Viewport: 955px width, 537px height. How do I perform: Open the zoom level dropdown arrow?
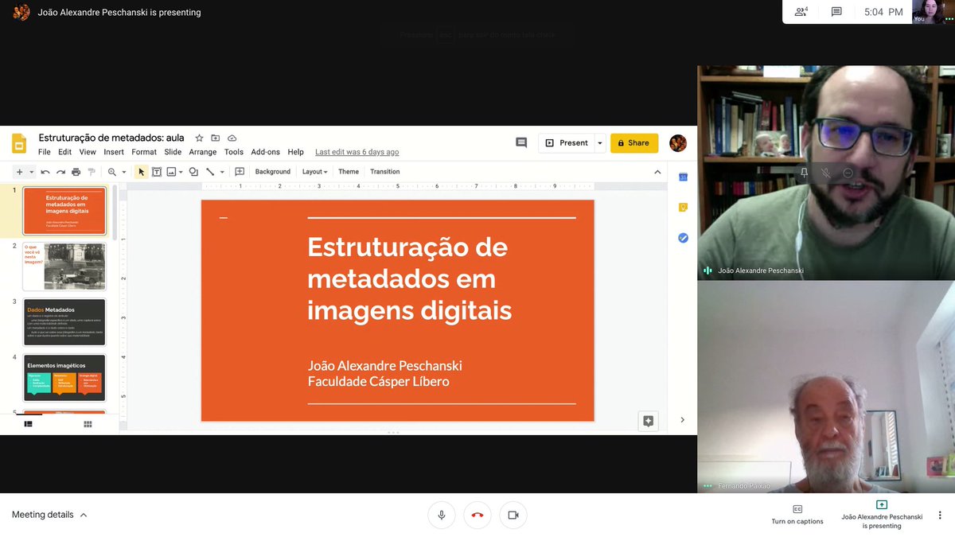(x=124, y=172)
